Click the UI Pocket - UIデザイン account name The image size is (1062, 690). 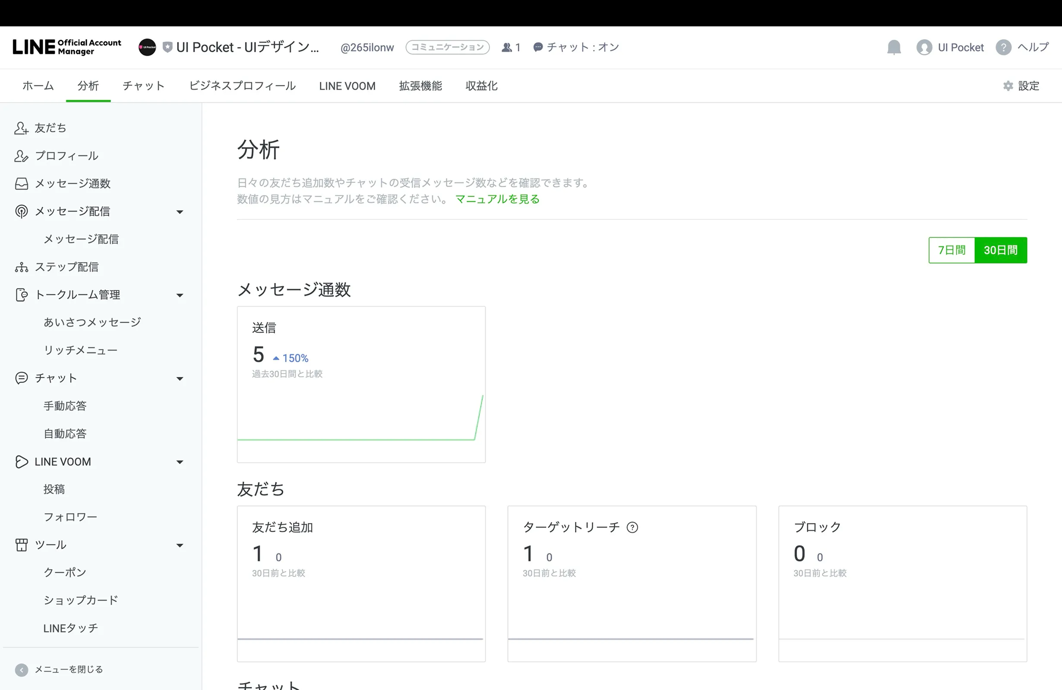[x=248, y=47]
